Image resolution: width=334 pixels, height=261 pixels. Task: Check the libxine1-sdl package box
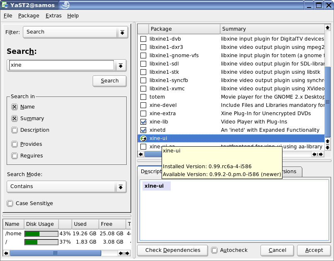(x=143, y=64)
